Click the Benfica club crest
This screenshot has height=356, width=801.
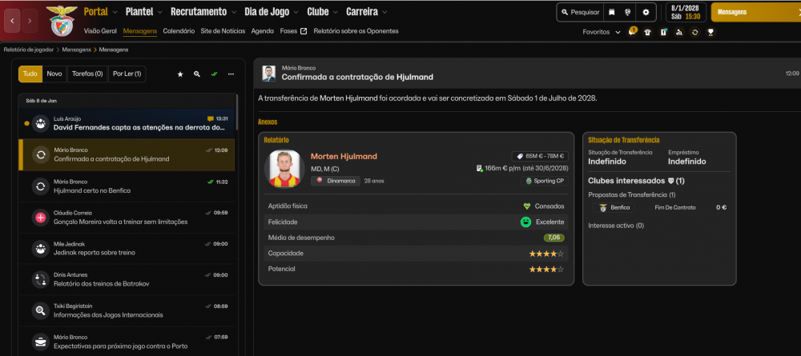coord(62,21)
